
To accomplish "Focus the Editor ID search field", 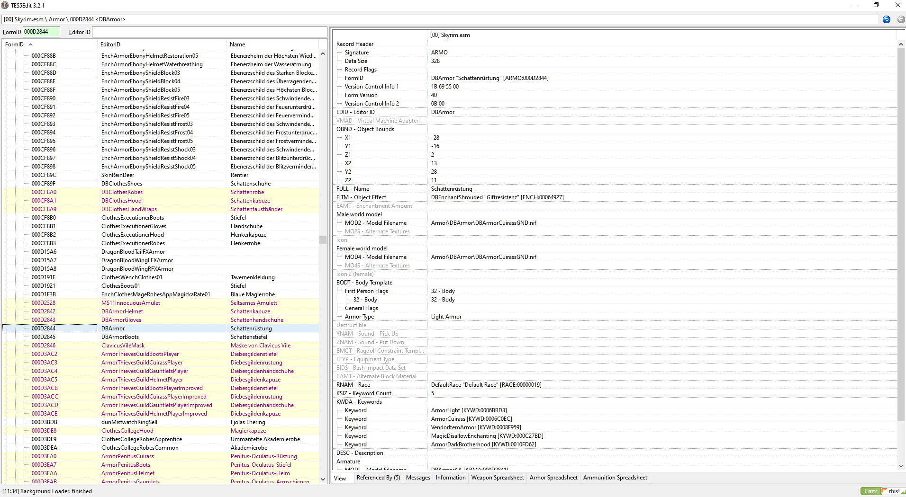I will coord(209,32).
